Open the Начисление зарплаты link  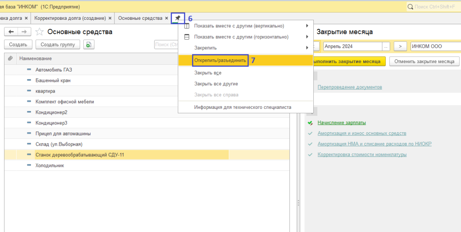coord(341,122)
